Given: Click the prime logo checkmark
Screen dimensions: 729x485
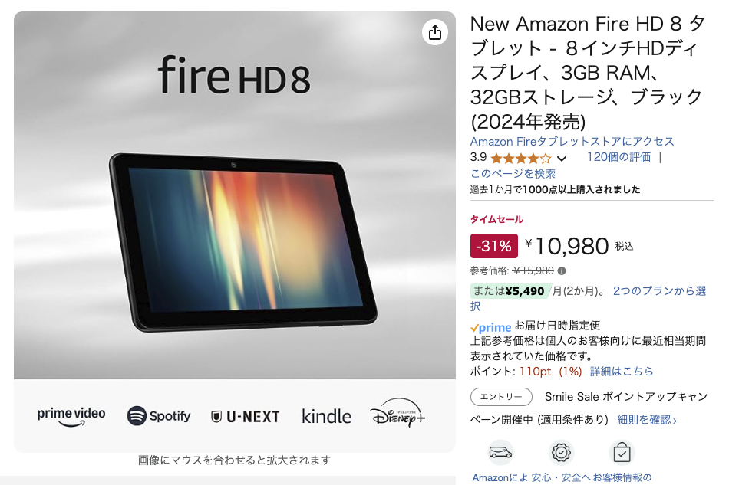Looking at the screenshot, I should tap(474, 328).
